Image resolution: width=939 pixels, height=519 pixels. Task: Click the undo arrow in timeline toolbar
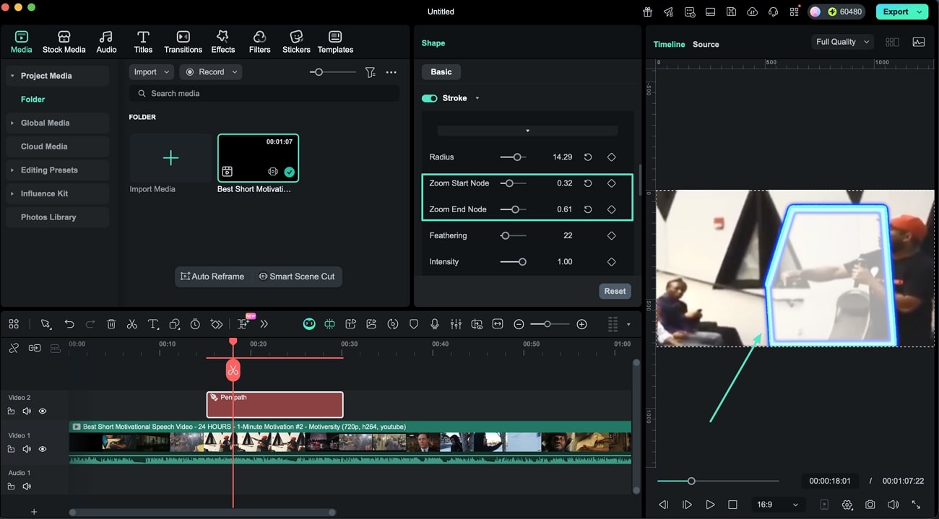[69, 324]
